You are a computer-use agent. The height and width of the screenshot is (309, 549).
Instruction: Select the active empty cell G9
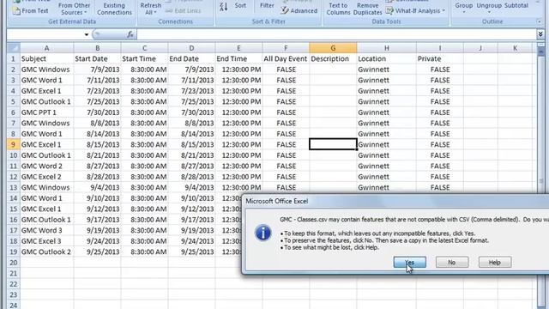pos(333,144)
